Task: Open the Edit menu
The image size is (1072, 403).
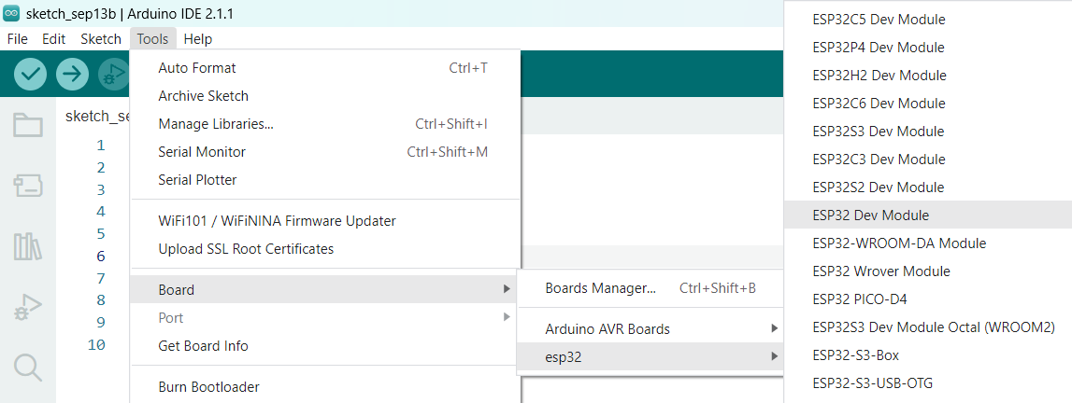Action: tap(53, 39)
